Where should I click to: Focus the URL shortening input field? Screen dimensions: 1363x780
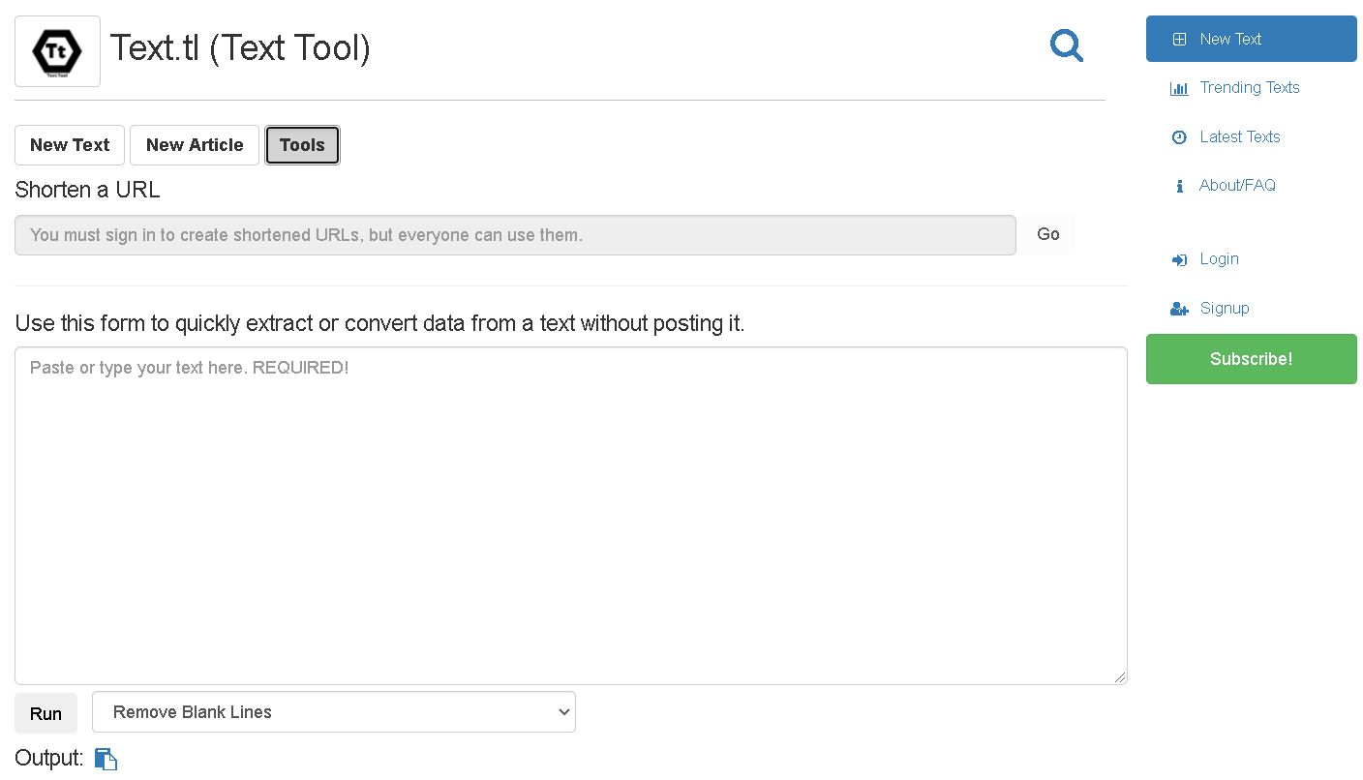513,234
